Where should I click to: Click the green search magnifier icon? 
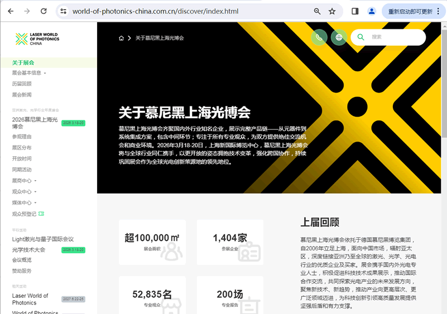coord(361,37)
